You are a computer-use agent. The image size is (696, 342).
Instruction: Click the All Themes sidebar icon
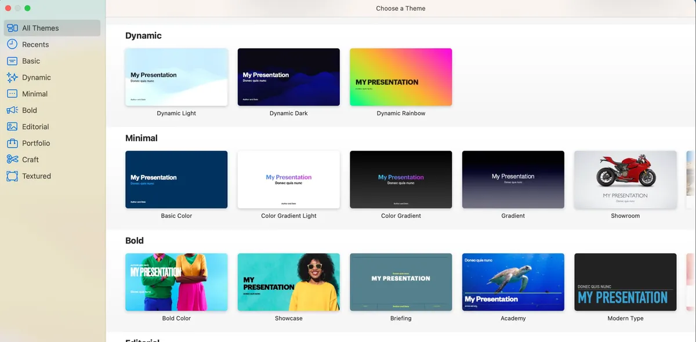(x=12, y=28)
